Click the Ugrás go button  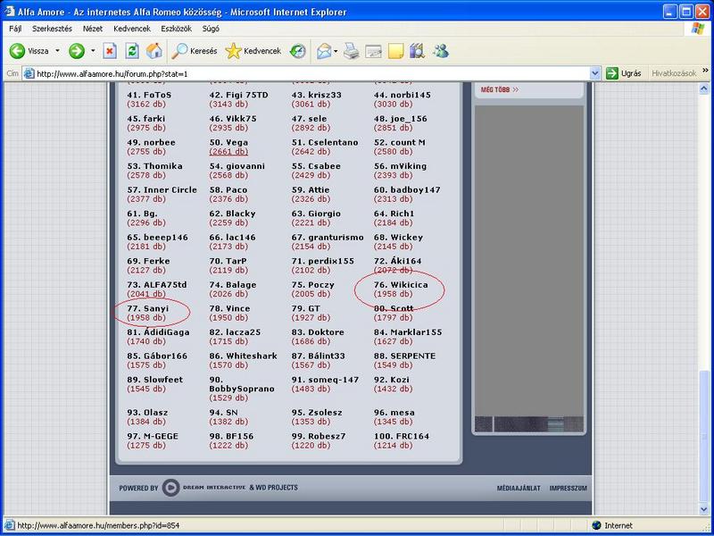coord(624,73)
